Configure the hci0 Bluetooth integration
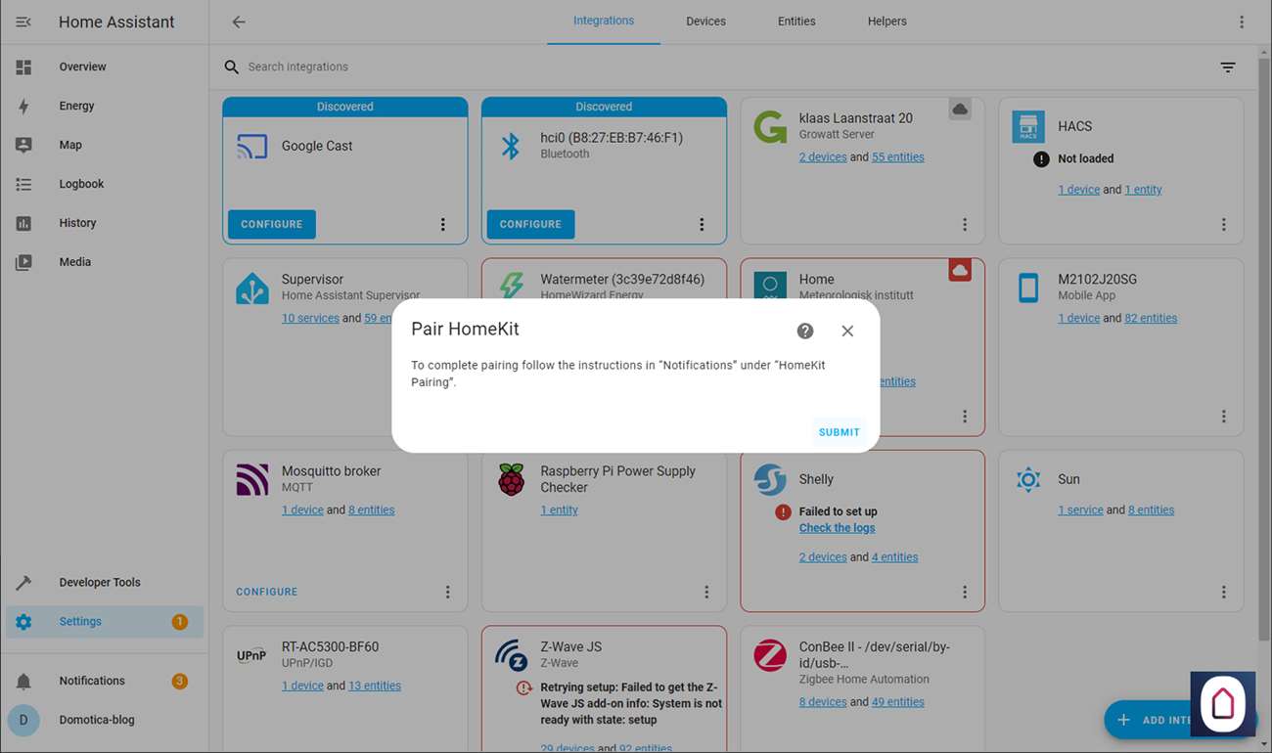 (x=530, y=224)
